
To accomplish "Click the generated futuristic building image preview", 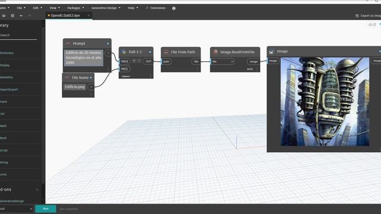I will tap(325, 102).
